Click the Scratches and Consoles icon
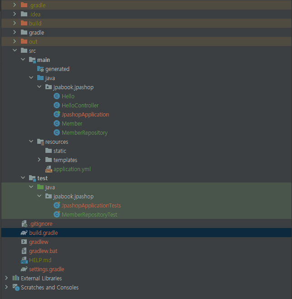The width and height of the screenshot is (292, 299). [16, 287]
